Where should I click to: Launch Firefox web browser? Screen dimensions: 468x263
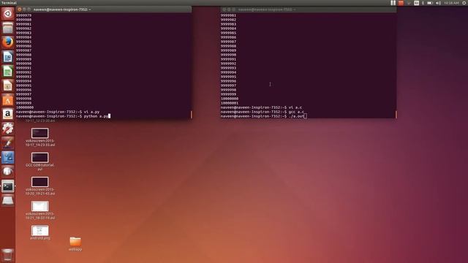point(8,42)
